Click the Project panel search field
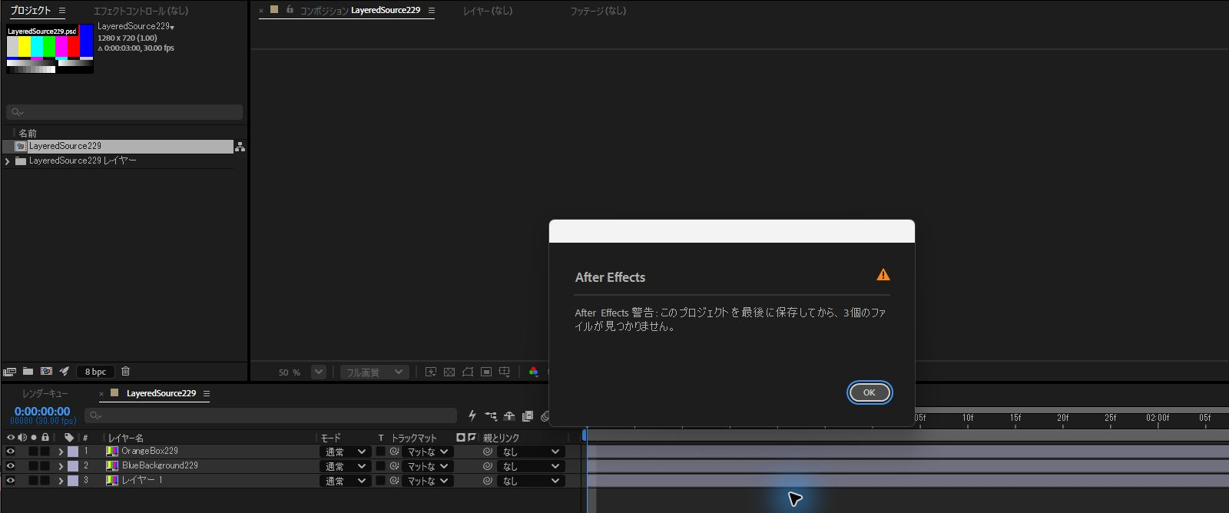1229x513 pixels. [124, 112]
